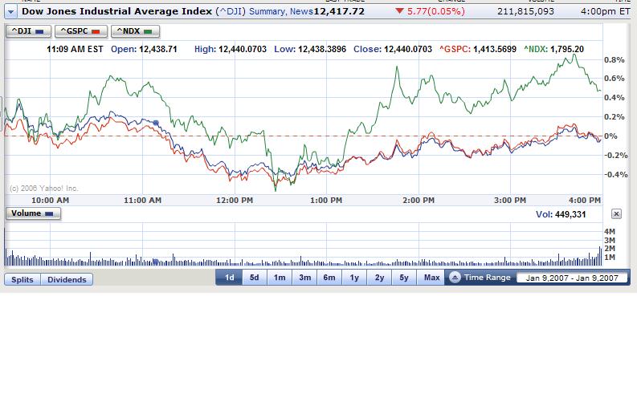Select the change value 5.77(0.05%)
This screenshot has height=410, width=637.
[436, 11]
